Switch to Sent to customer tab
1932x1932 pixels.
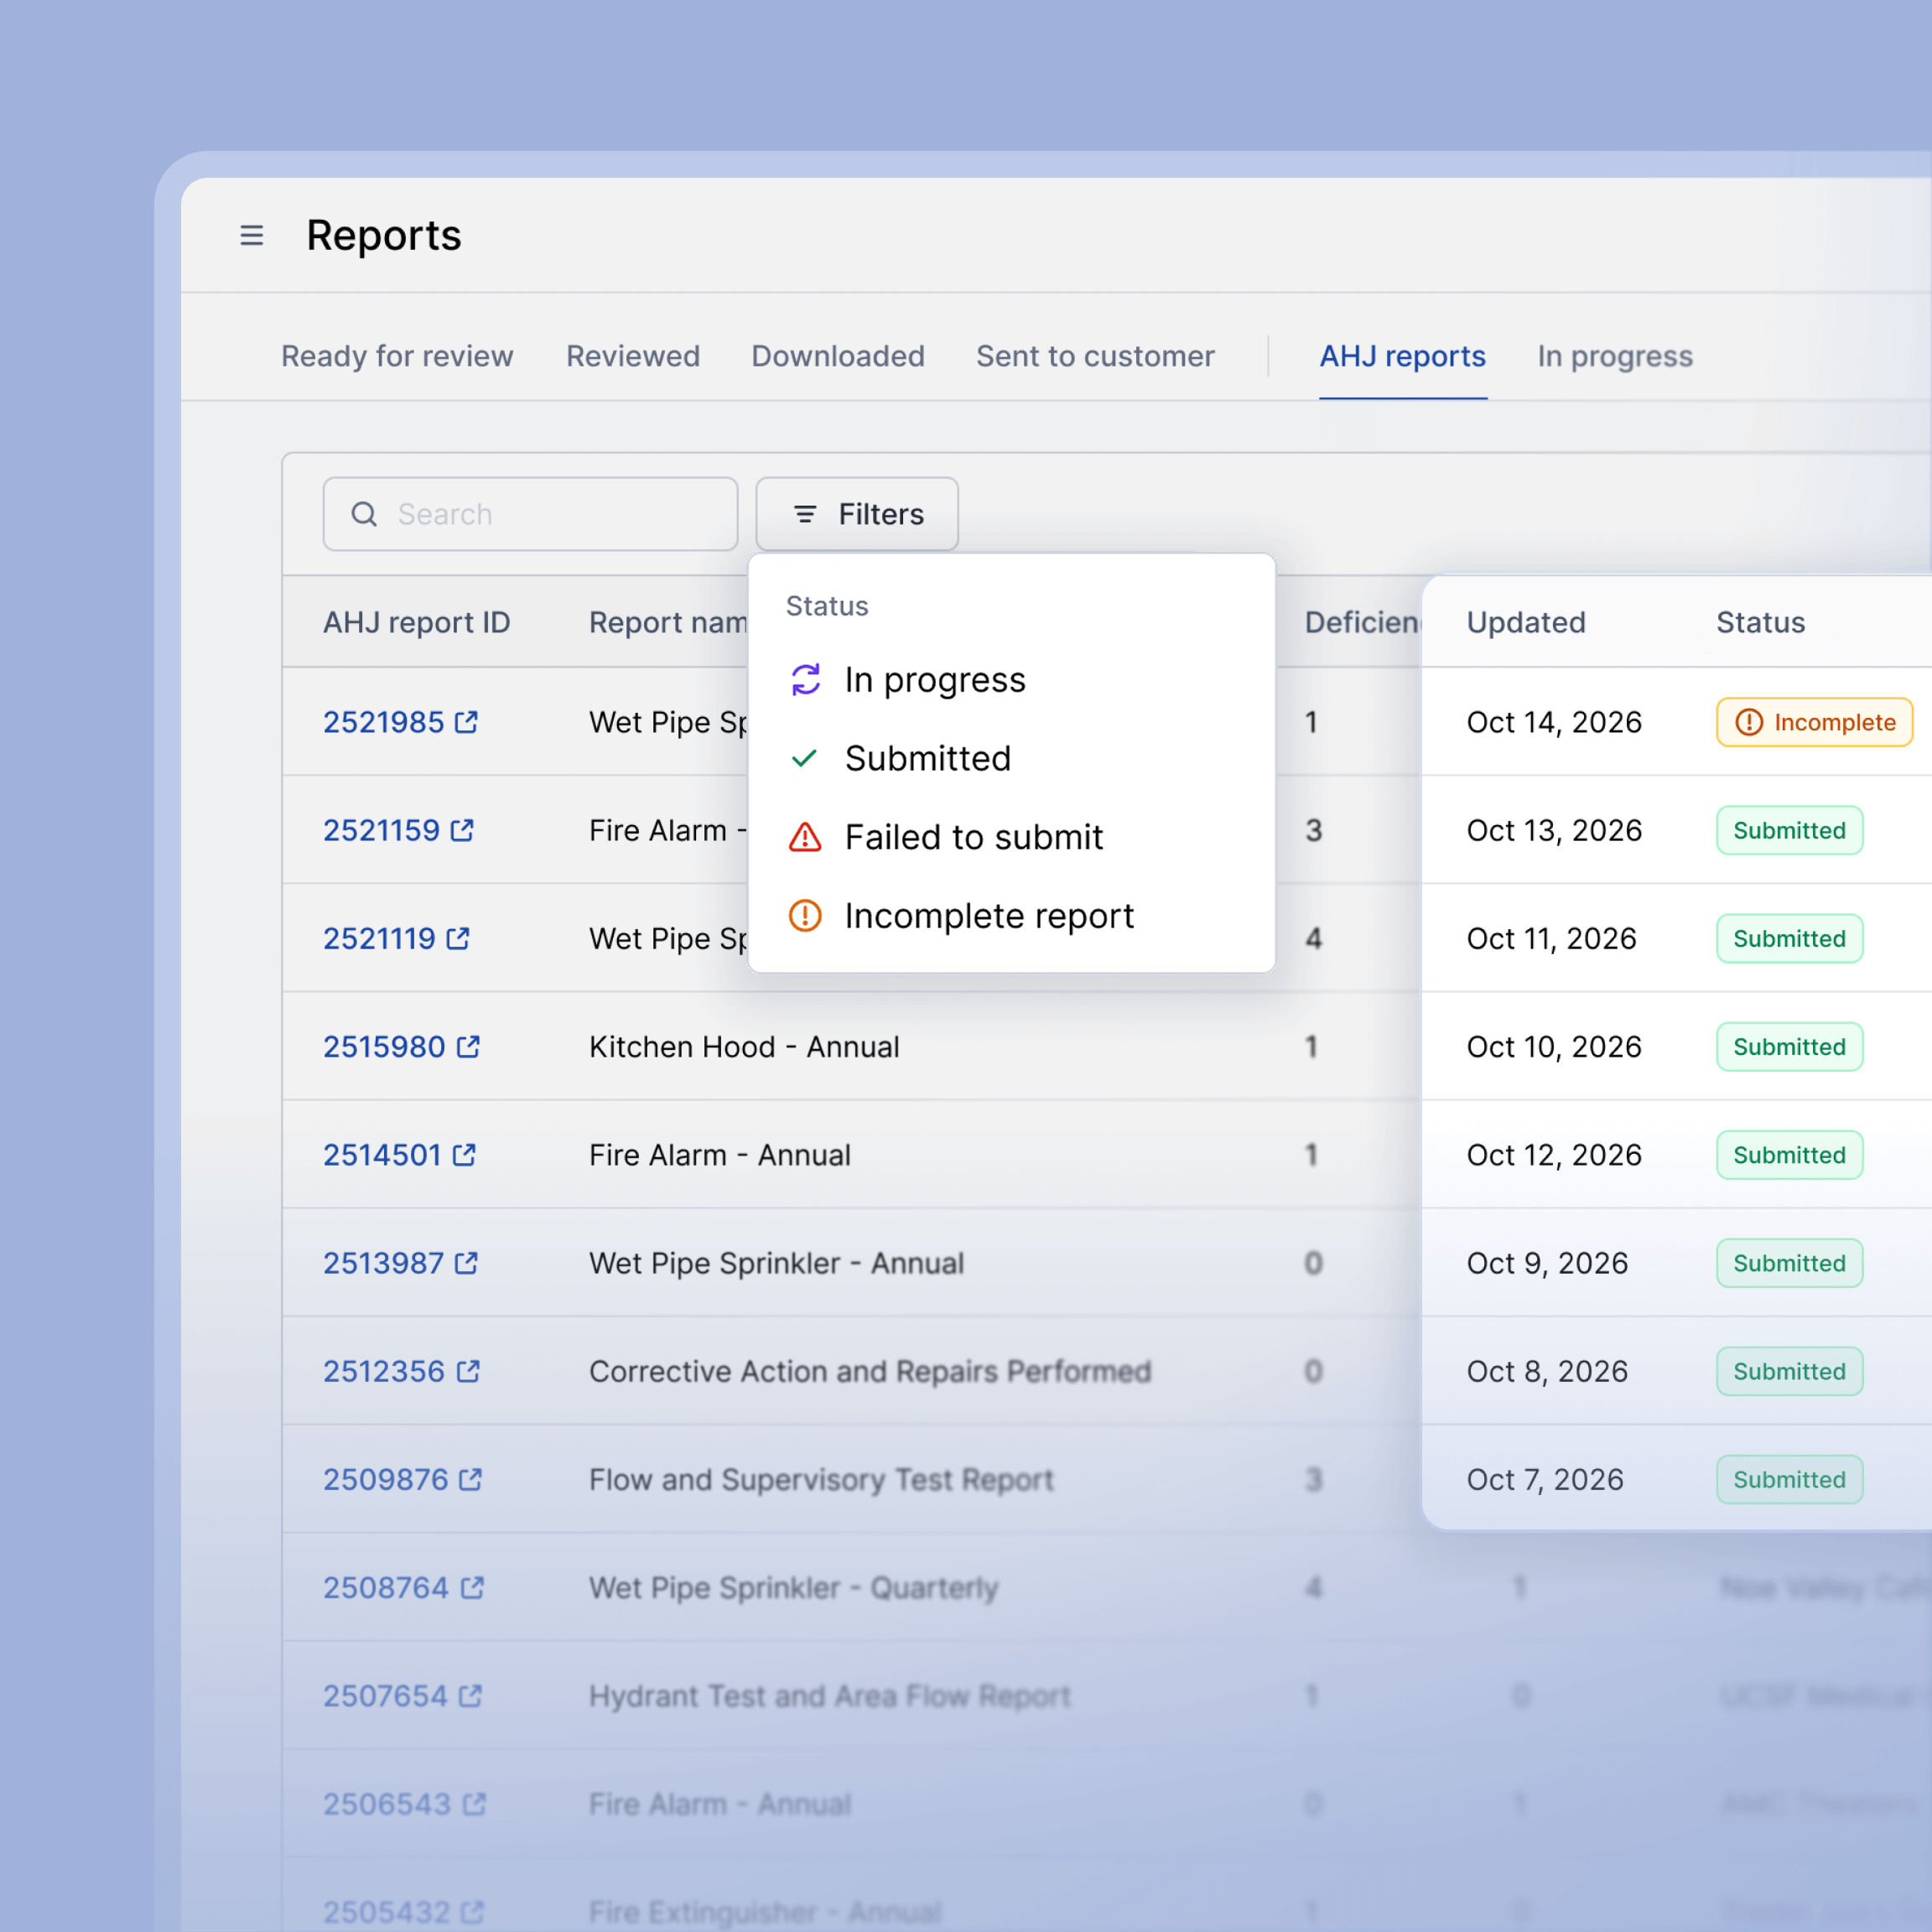(x=1095, y=356)
